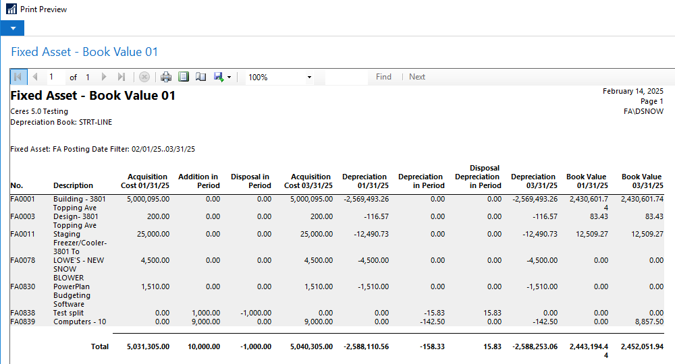This screenshot has height=364, width=675.
Task: Click the First Page navigation icon
Action: click(x=18, y=77)
